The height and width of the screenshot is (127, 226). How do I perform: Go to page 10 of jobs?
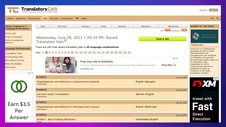point(72,53)
